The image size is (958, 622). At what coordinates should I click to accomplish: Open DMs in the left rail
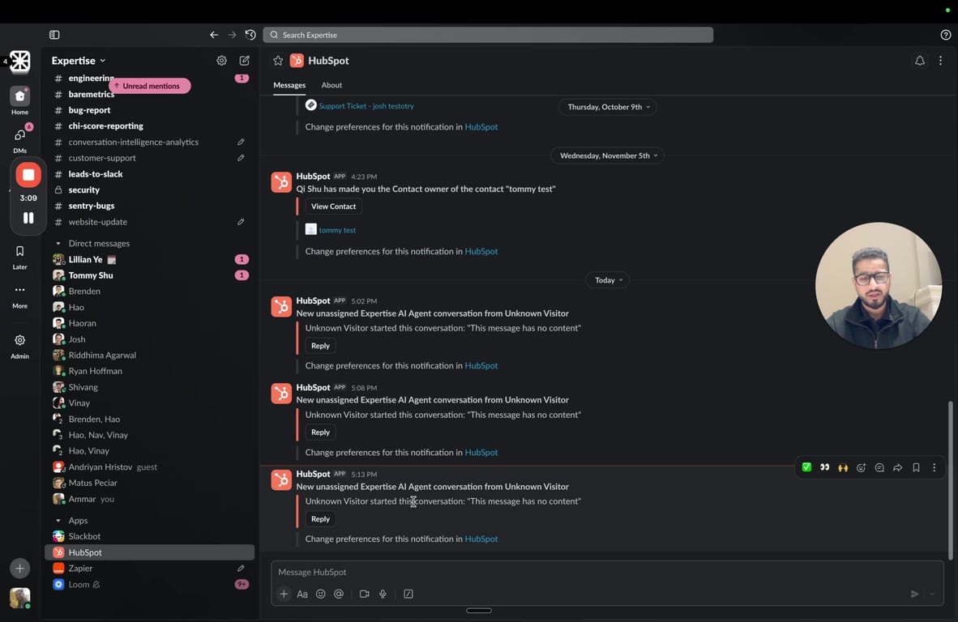[x=19, y=139]
